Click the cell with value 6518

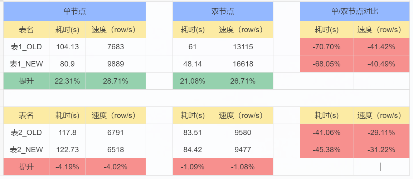tap(116, 150)
